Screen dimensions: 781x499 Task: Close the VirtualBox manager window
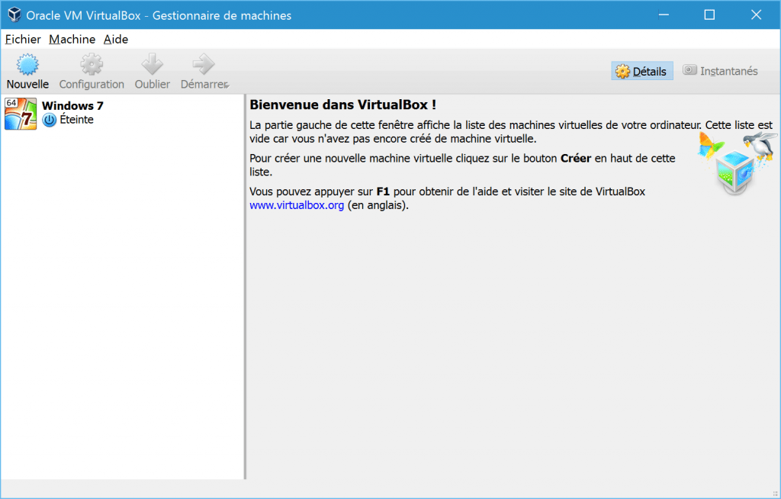coord(756,15)
